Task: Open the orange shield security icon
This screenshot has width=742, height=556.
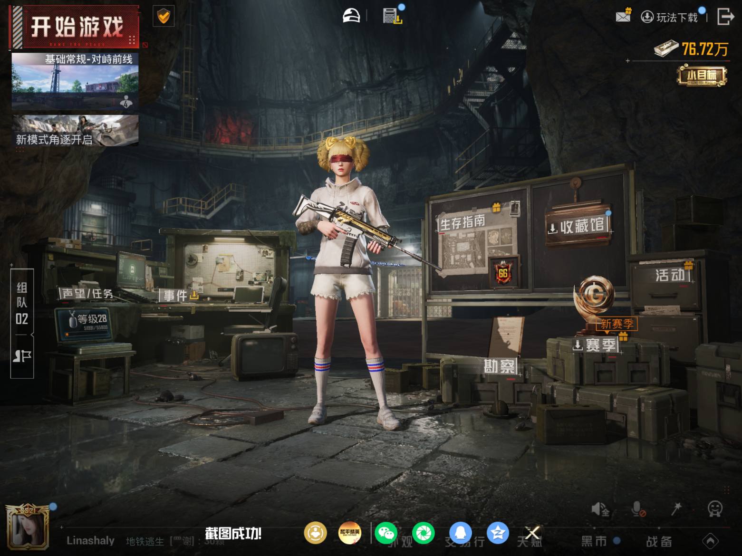Action: click(163, 17)
